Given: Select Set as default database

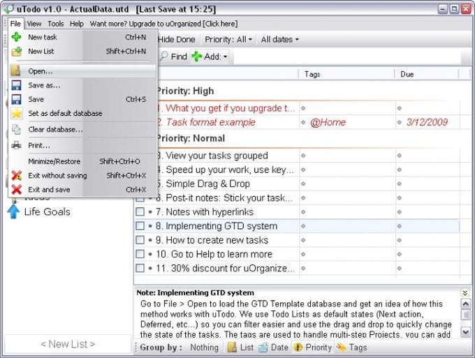Looking at the screenshot, I should pyautogui.click(x=82, y=114).
